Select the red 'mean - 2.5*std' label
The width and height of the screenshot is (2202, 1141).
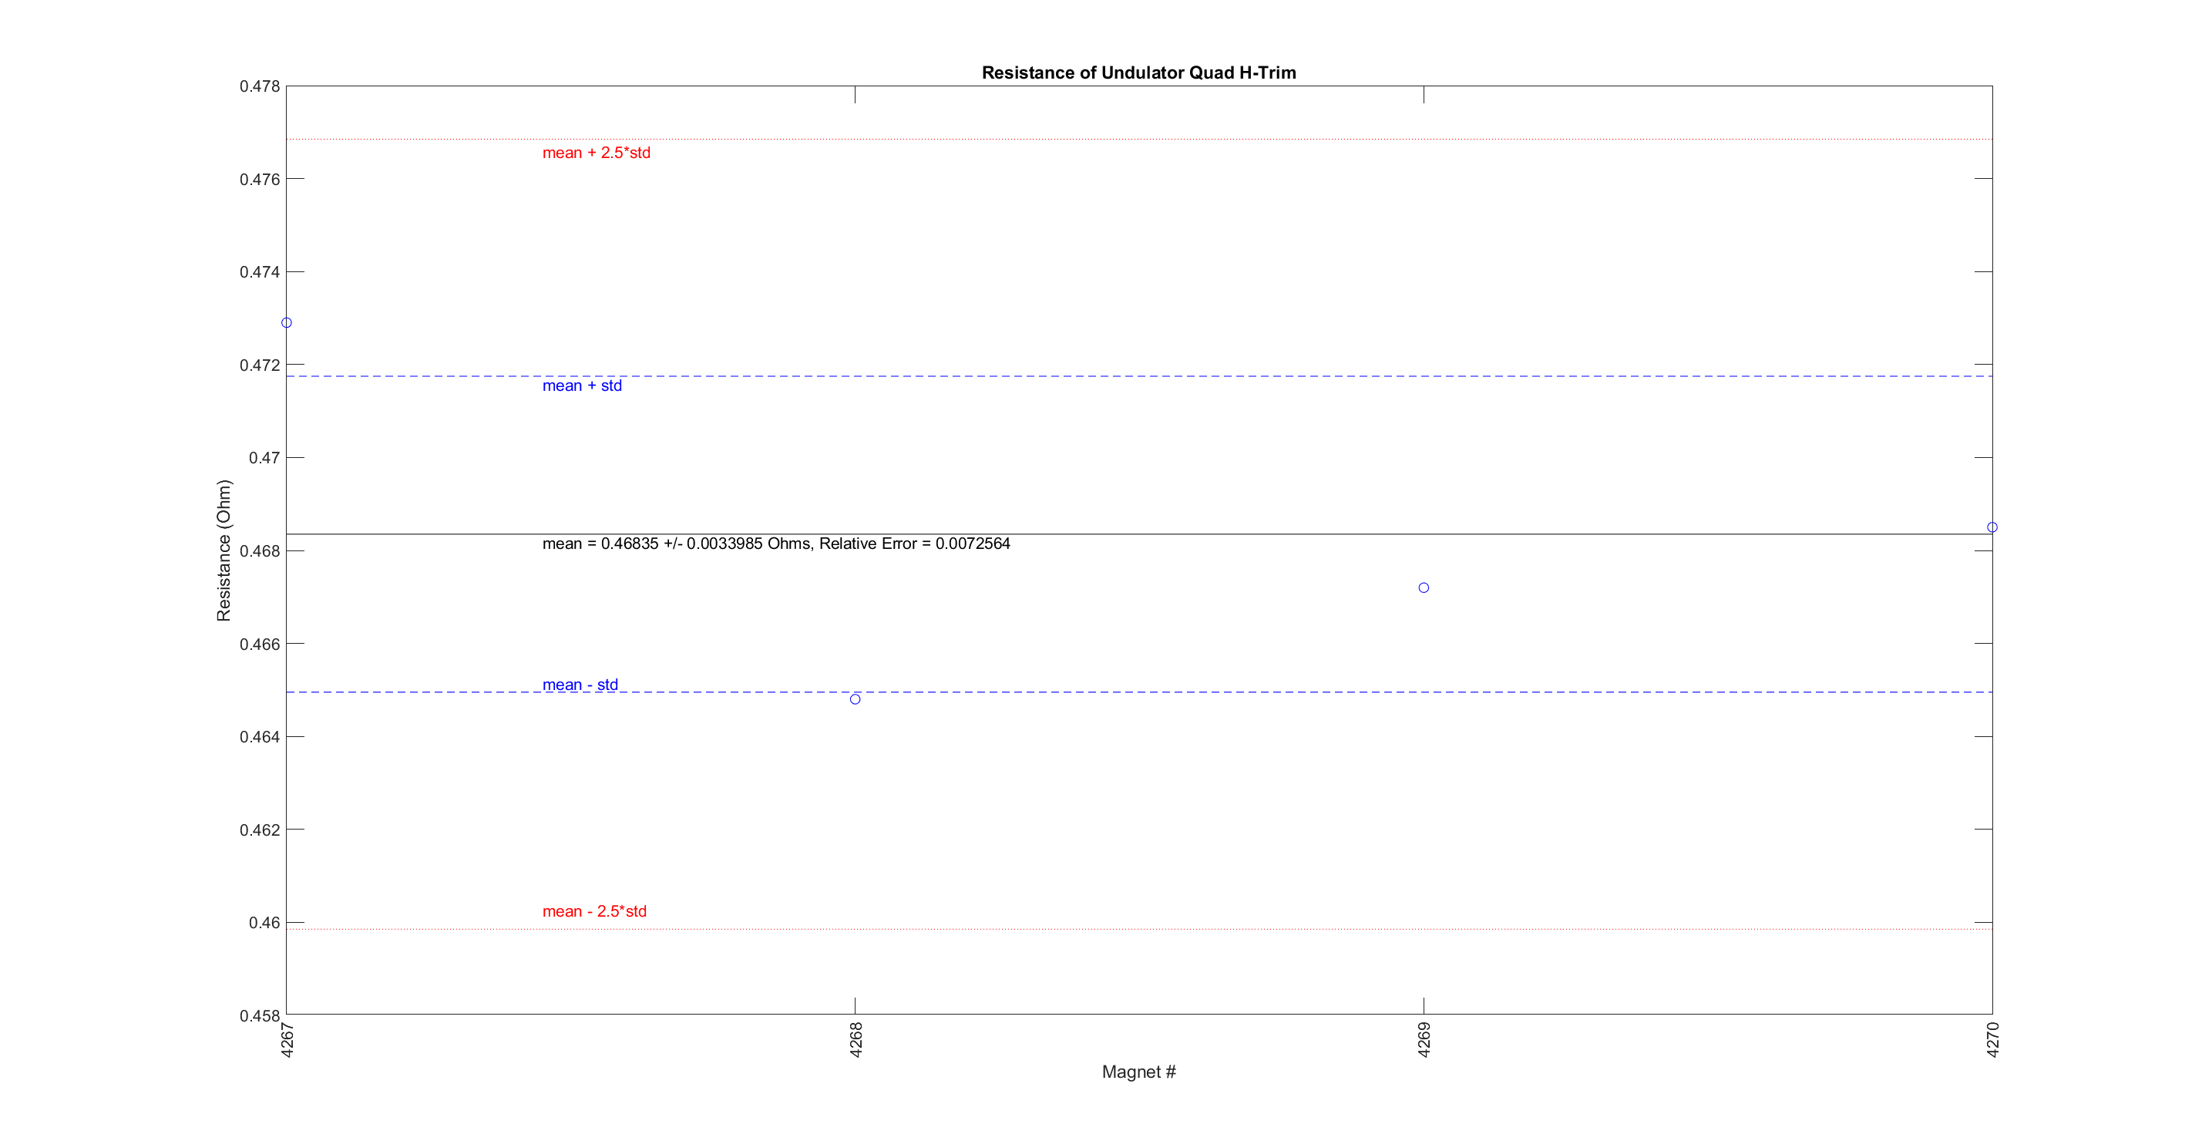[594, 911]
